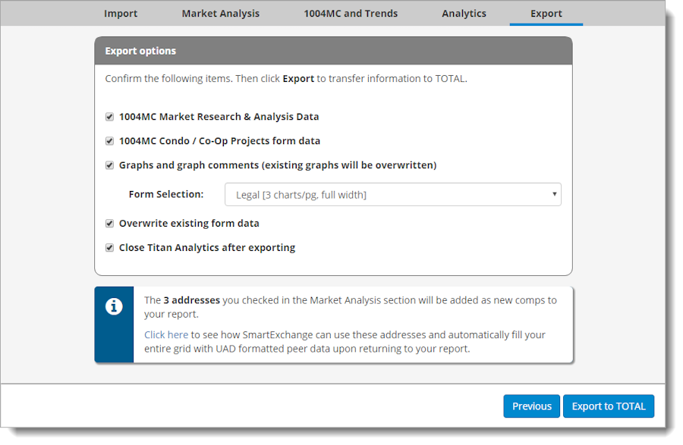The width and height of the screenshot is (683, 445).
Task: Uncheck Overwrite existing form data
Action: [109, 224]
